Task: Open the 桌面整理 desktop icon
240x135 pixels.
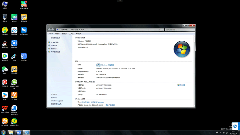Action: pos(24,18)
